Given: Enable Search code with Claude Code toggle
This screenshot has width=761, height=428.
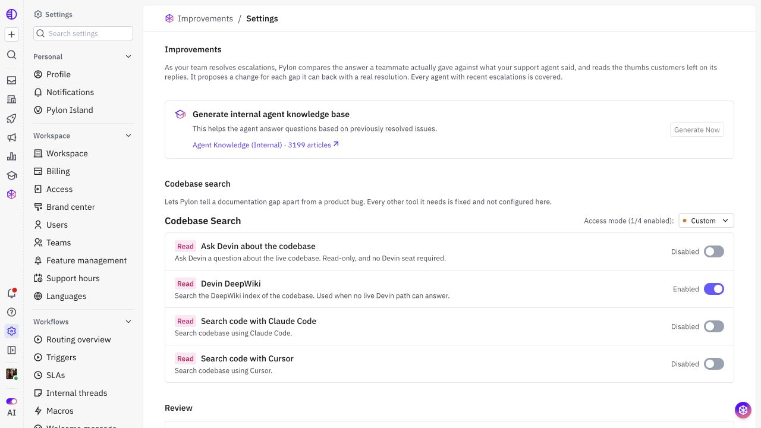Looking at the screenshot, I should [714, 326].
